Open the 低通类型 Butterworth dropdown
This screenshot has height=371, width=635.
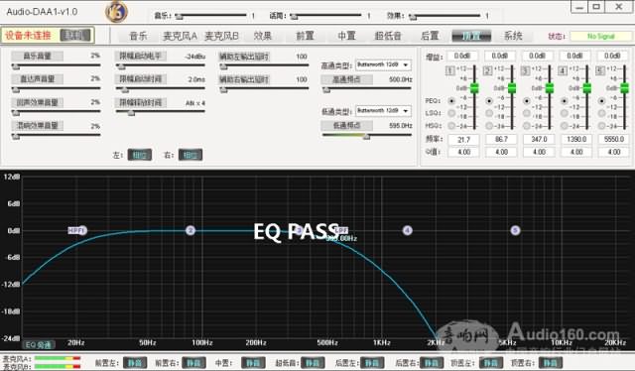(383, 110)
